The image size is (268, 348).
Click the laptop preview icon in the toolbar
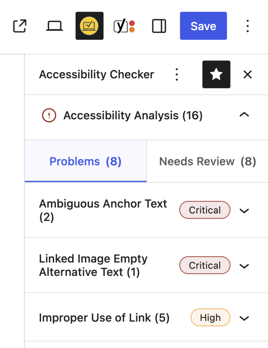54,26
